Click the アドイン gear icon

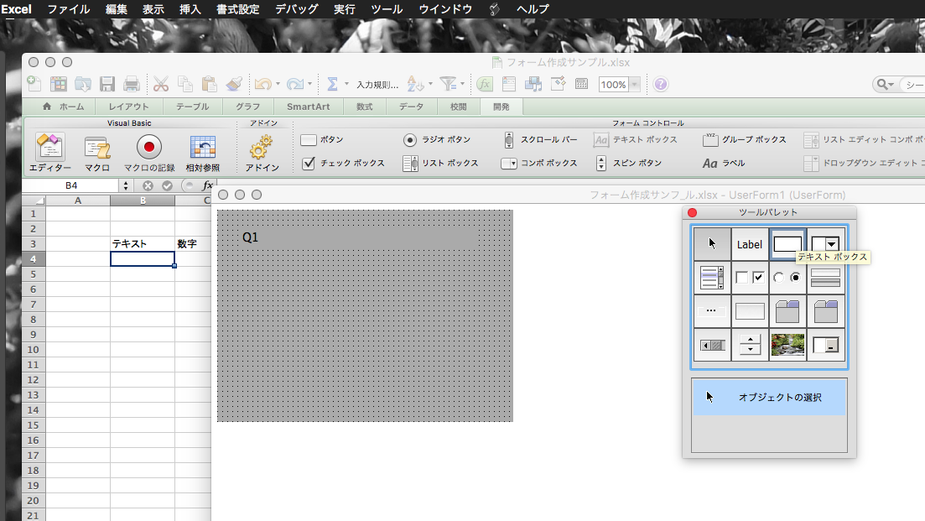pos(262,148)
